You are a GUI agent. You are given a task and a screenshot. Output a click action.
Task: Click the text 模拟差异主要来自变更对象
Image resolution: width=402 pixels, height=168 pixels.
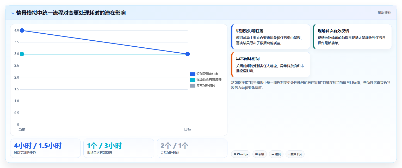pos(256,38)
